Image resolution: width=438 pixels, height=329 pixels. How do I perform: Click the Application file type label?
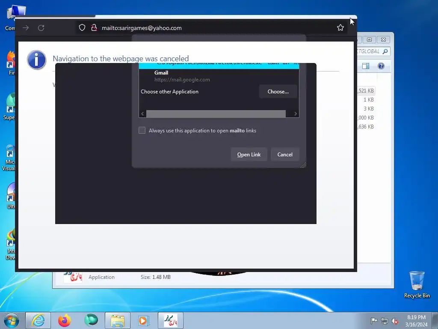(x=101, y=277)
